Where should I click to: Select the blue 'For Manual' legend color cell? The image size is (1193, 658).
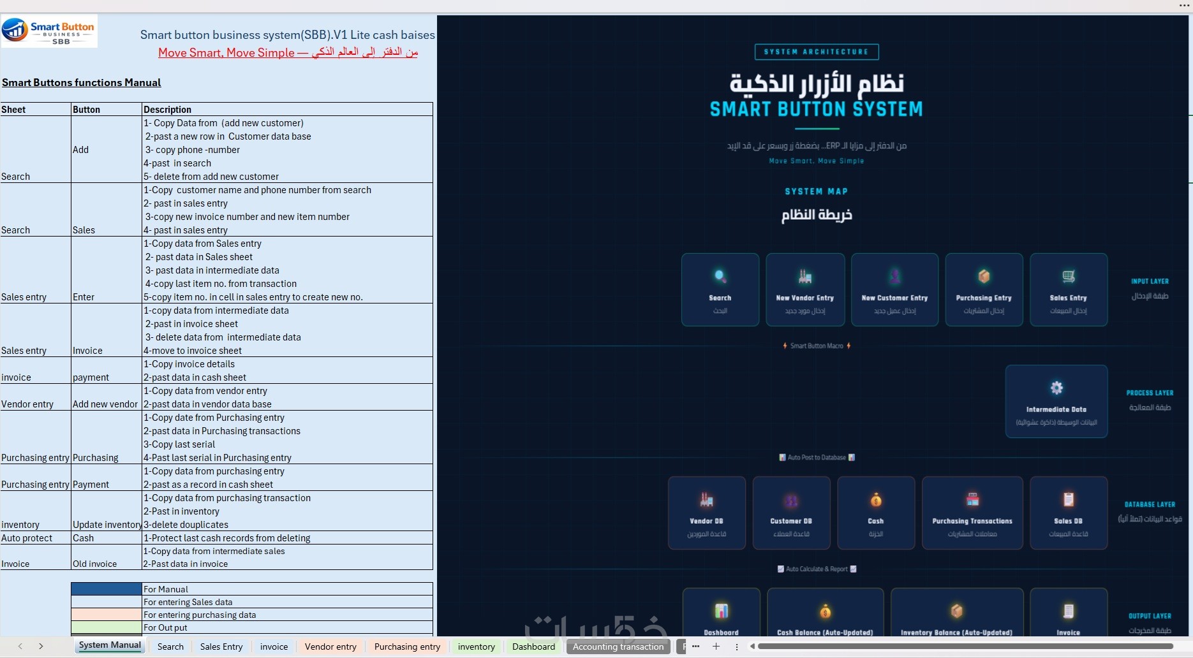(x=107, y=589)
